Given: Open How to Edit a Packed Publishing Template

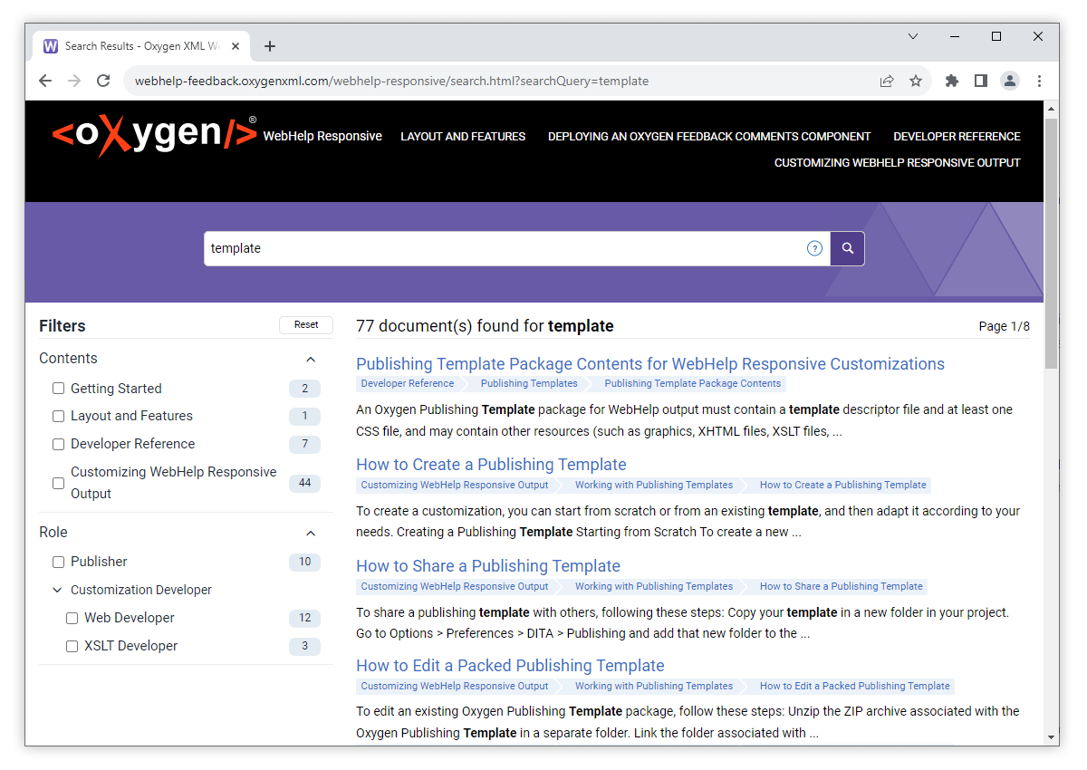Looking at the screenshot, I should (x=510, y=666).
